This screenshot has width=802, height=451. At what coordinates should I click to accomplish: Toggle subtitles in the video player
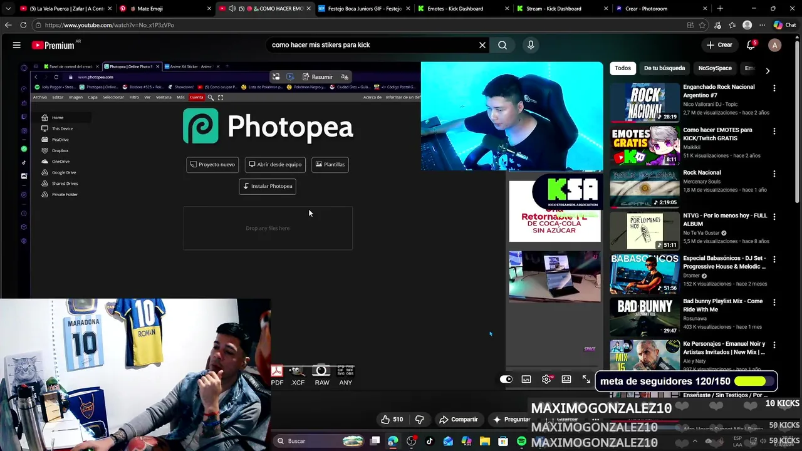(526, 379)
